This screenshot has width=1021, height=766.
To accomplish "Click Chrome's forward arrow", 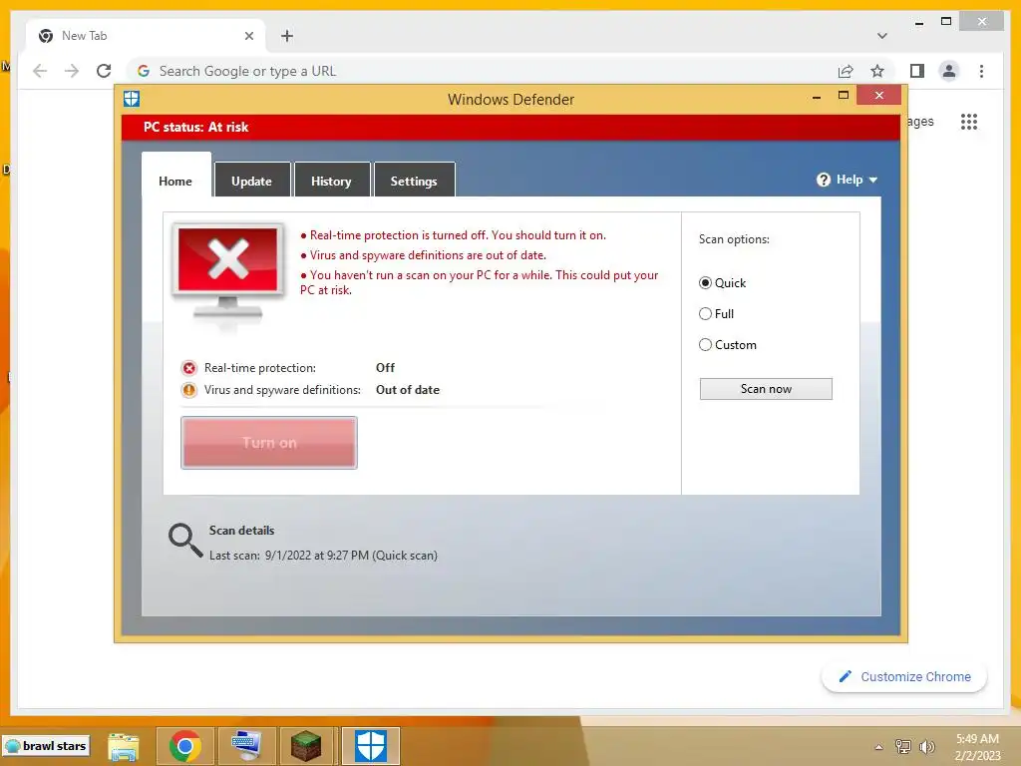I will click(x=72, y=71).
